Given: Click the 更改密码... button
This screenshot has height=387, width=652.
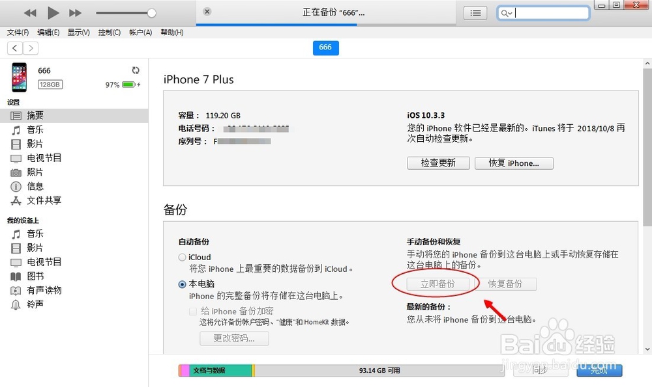Looking at the screenshot, I should click(x=234, y=338).
